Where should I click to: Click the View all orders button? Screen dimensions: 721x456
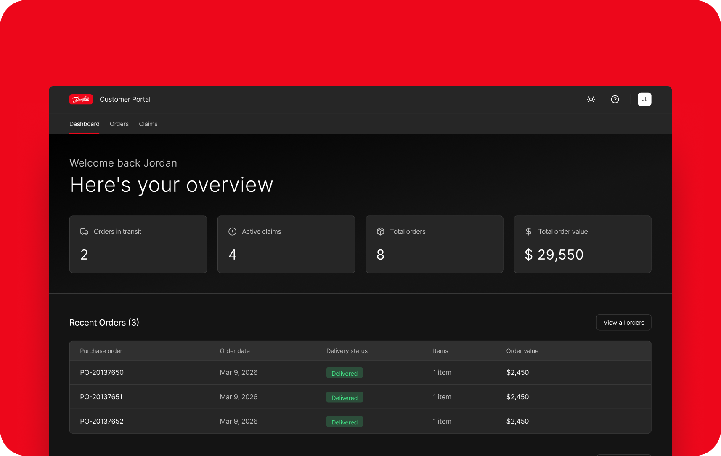(x=623, y=322)
